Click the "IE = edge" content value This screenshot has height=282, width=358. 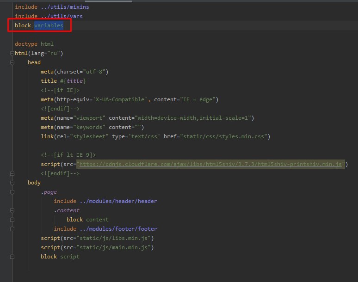coord(198,99)
